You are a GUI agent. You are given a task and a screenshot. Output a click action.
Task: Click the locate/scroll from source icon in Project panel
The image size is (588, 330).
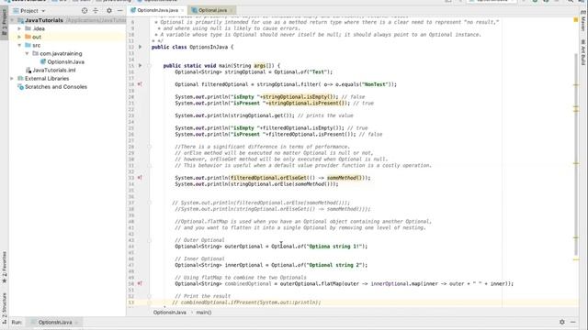tap(85, 11)
